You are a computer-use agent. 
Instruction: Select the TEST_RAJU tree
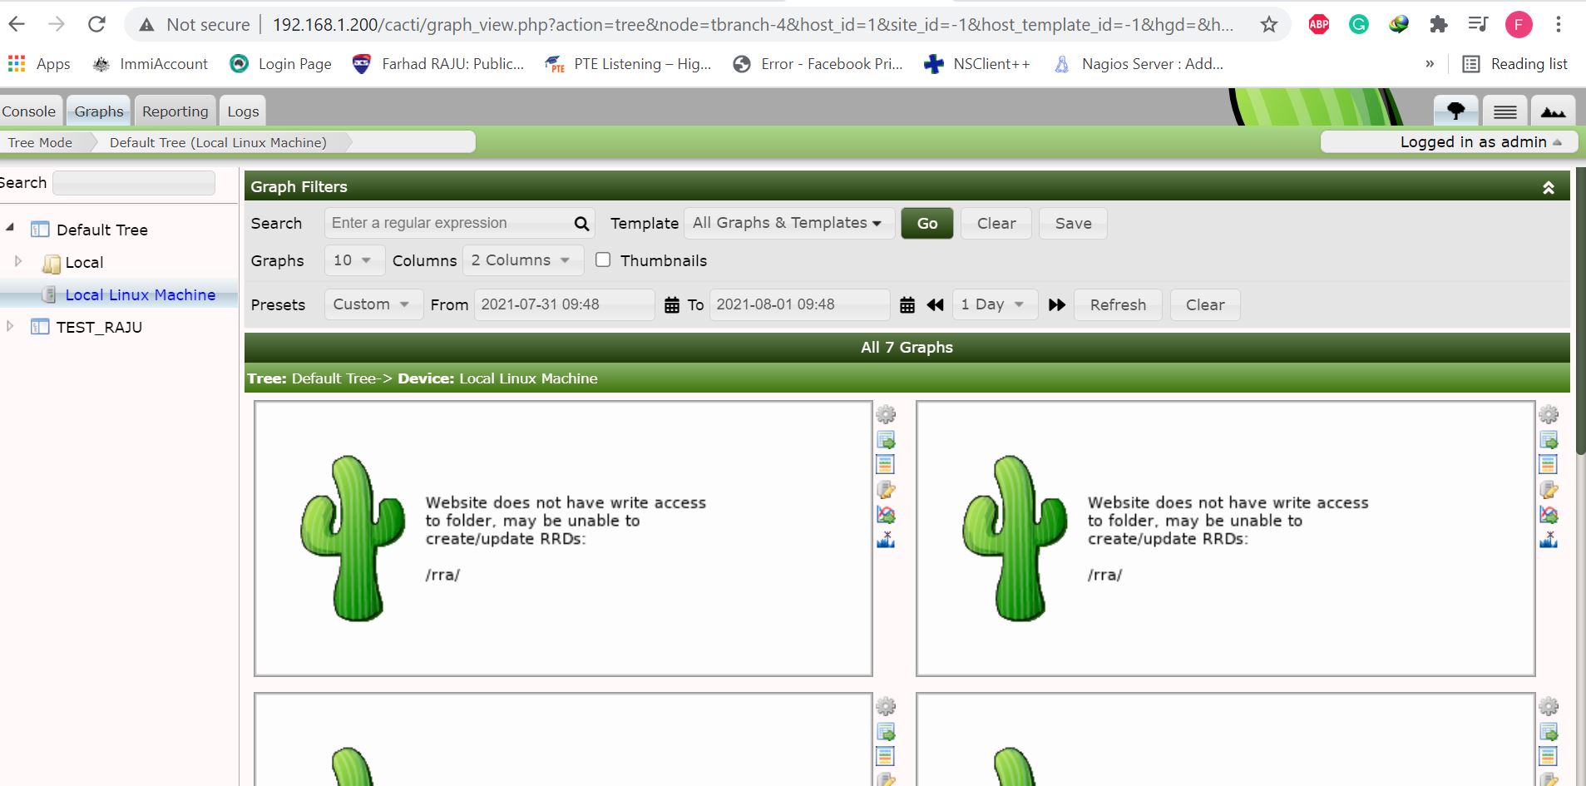tap(99, 327)
